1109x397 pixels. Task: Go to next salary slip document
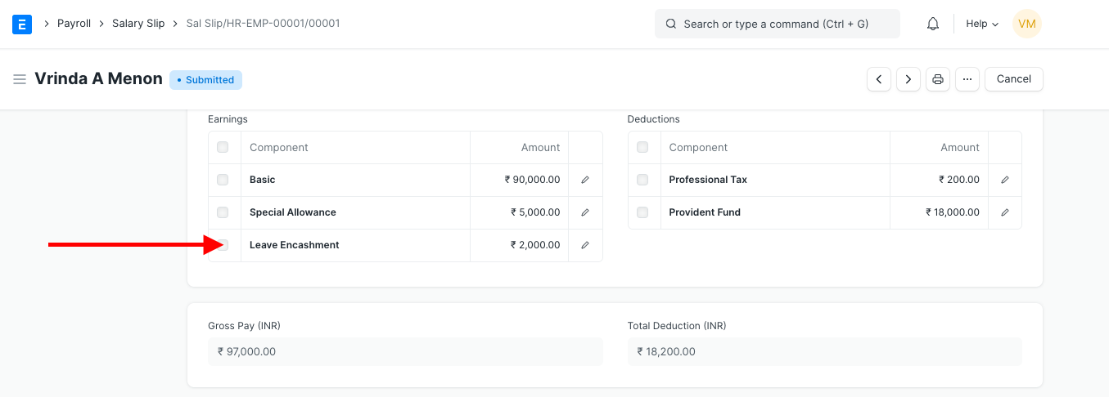coord(908,79)
